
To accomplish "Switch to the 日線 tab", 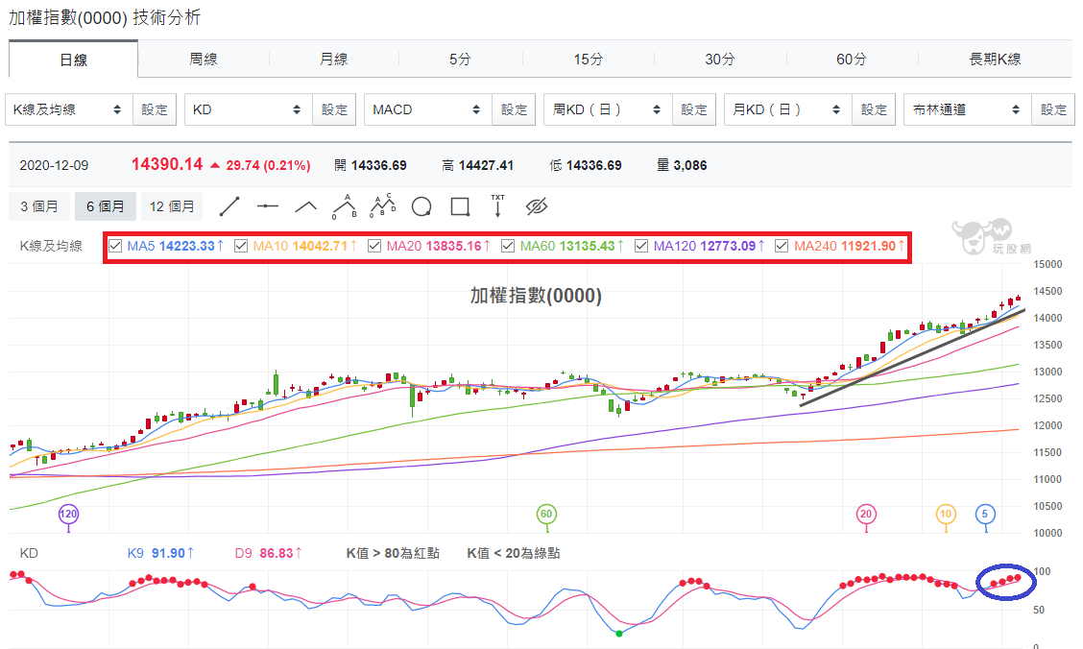I will point(73,60).
